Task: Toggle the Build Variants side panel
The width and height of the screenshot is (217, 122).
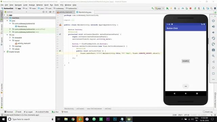Action: 2,103
